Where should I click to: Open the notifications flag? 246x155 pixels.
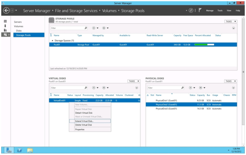point(200,10)
